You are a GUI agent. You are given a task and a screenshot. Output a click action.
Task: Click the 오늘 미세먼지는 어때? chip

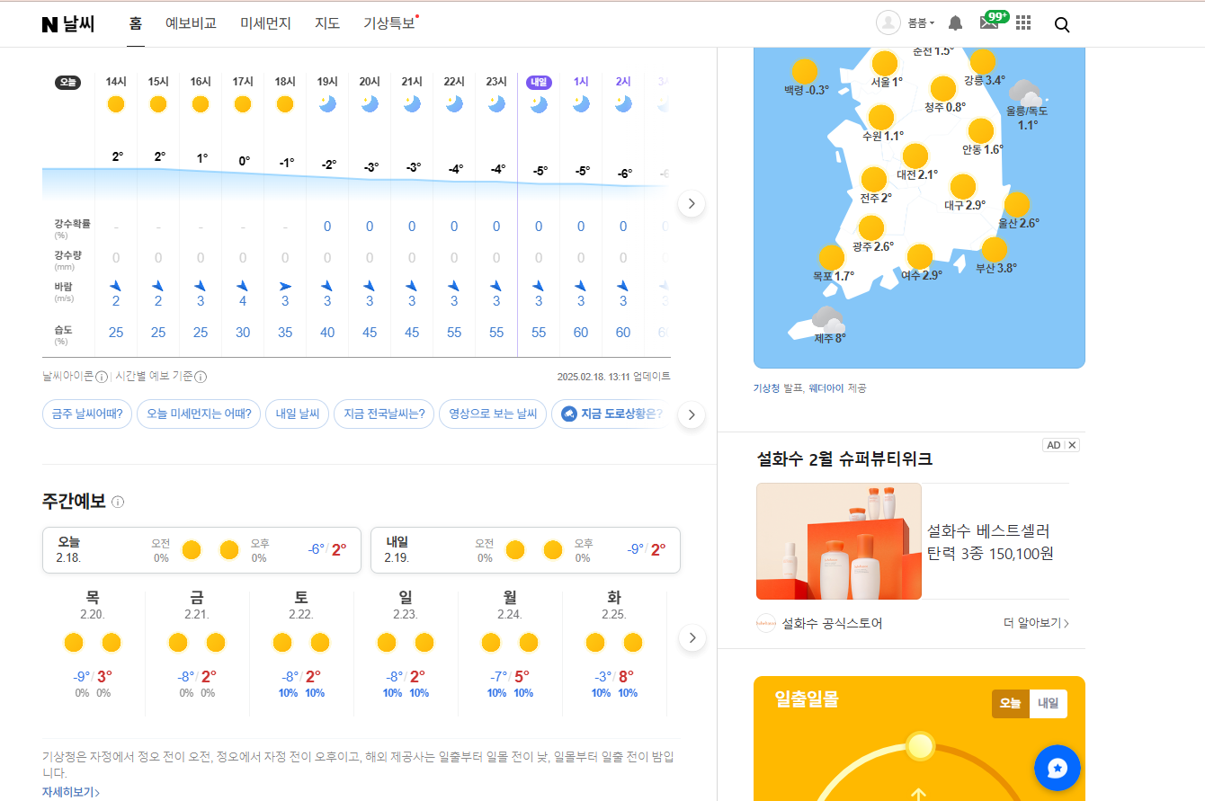(x=199, y=414)
